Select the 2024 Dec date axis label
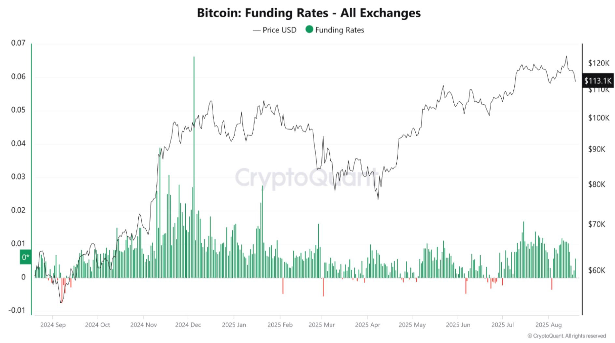This screenshot has height=343, width=615. click(x=188, y=325)
